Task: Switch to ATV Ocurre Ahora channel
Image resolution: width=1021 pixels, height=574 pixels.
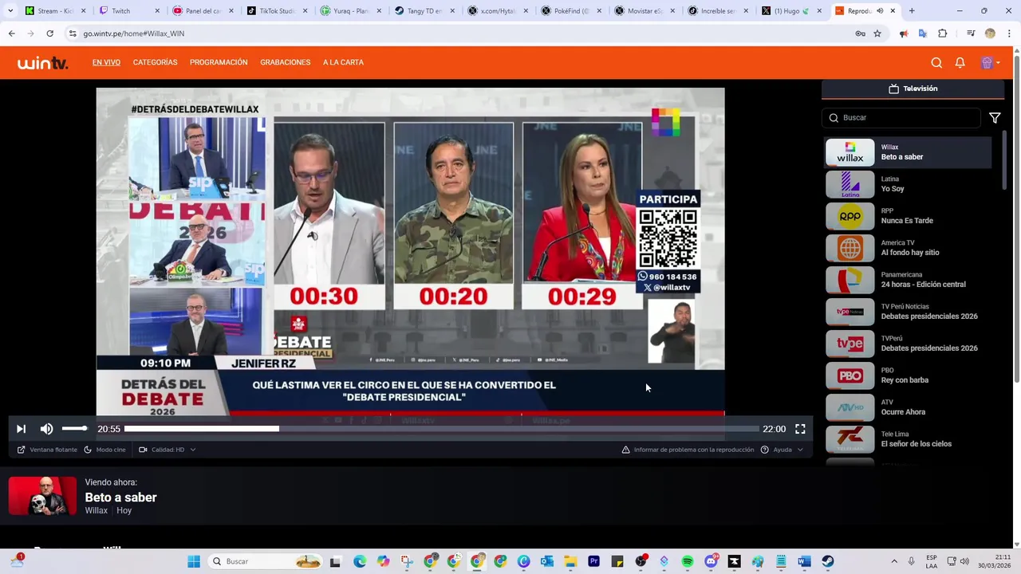Action: tap(908, 407)
